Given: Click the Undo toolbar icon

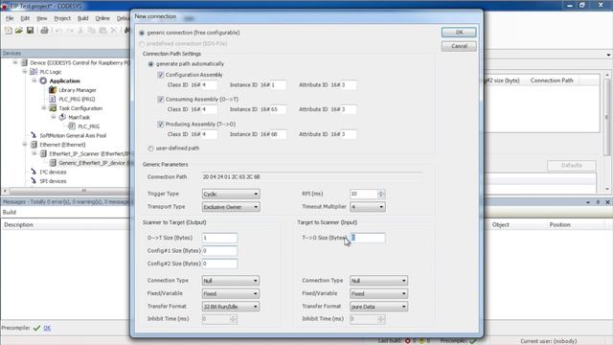Looking at the screenshot, I should pos(58,30).
